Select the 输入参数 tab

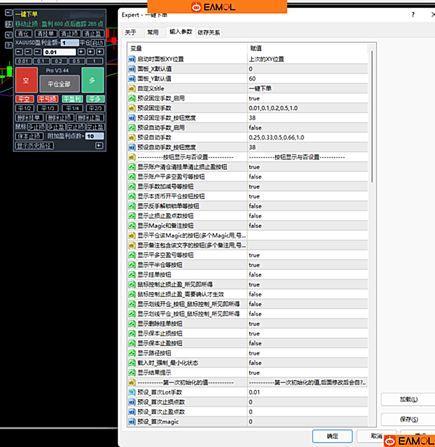pos(180,32)
